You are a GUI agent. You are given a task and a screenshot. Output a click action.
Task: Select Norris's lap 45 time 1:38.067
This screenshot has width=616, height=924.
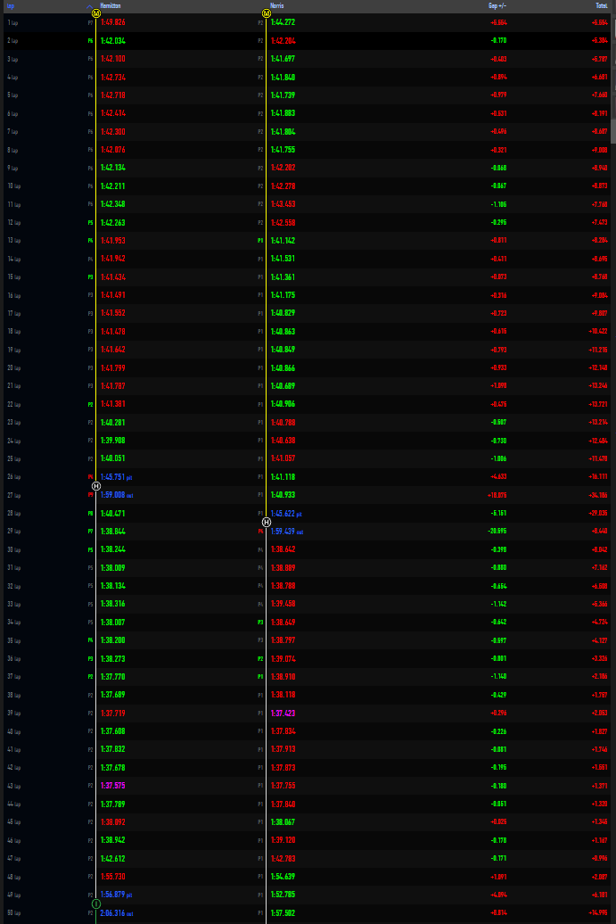283,822
